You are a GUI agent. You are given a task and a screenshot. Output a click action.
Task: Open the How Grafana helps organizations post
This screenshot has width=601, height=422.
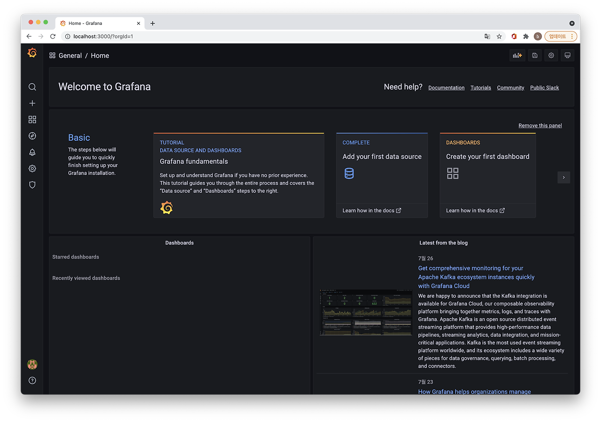coord(474,391)
